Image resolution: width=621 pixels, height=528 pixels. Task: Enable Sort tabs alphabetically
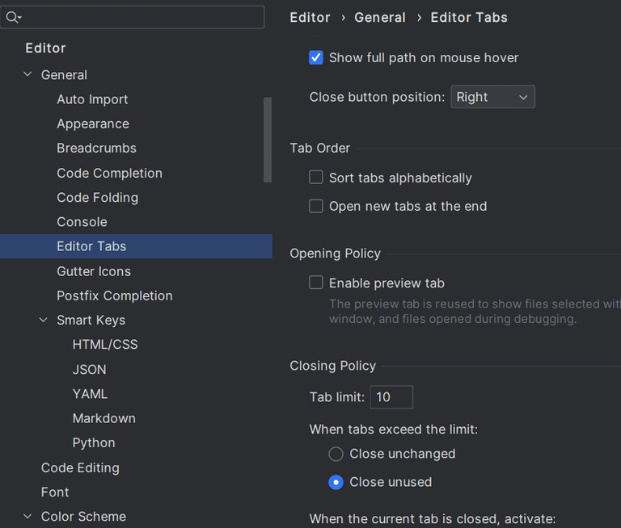[316, 177]
